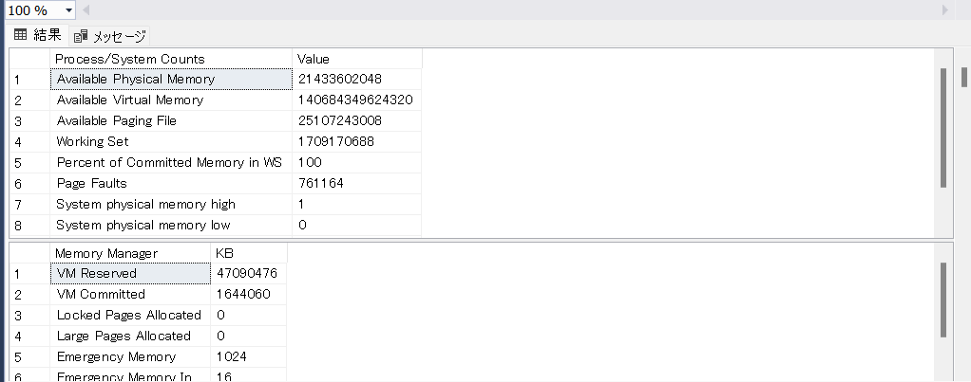Screen dimensions: 971x382
Task: Open the 100 % zoom dropdown
Action: [x=68, y=10]
